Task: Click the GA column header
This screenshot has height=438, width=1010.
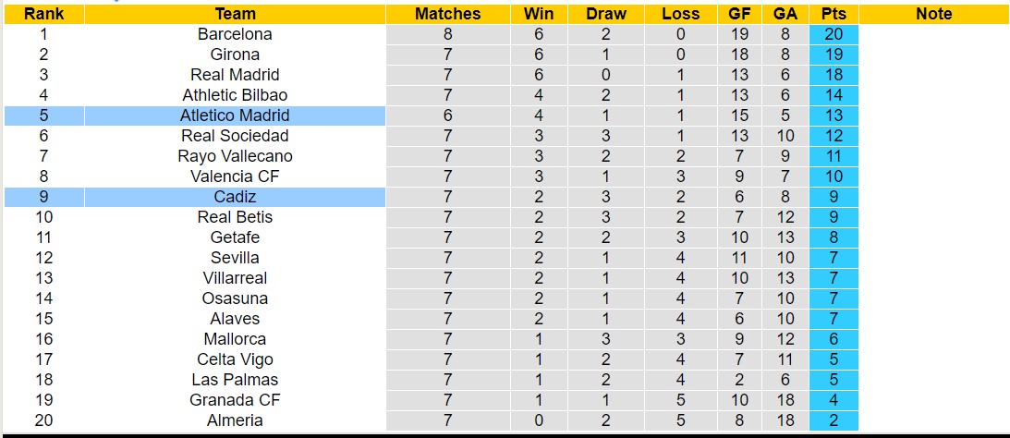Action: pos(784,14)
